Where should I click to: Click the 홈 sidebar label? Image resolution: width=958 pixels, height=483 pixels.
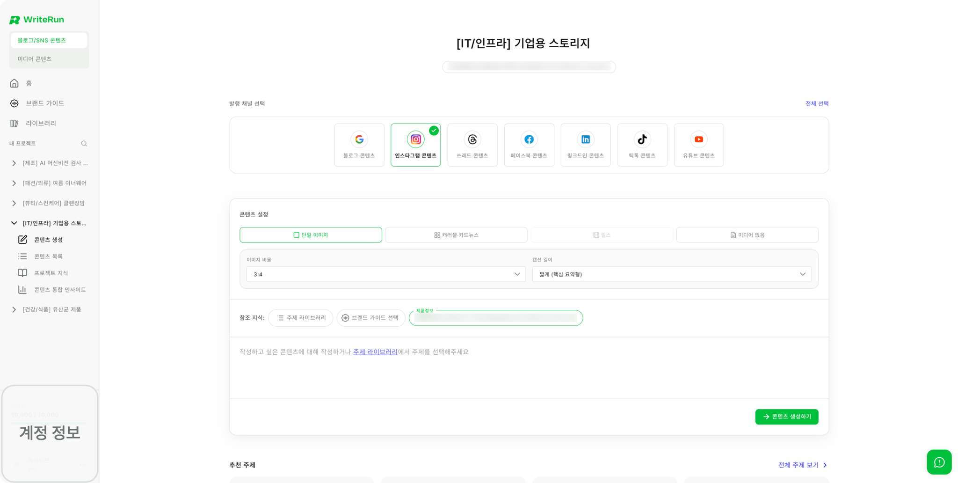[x=29, y=83]
